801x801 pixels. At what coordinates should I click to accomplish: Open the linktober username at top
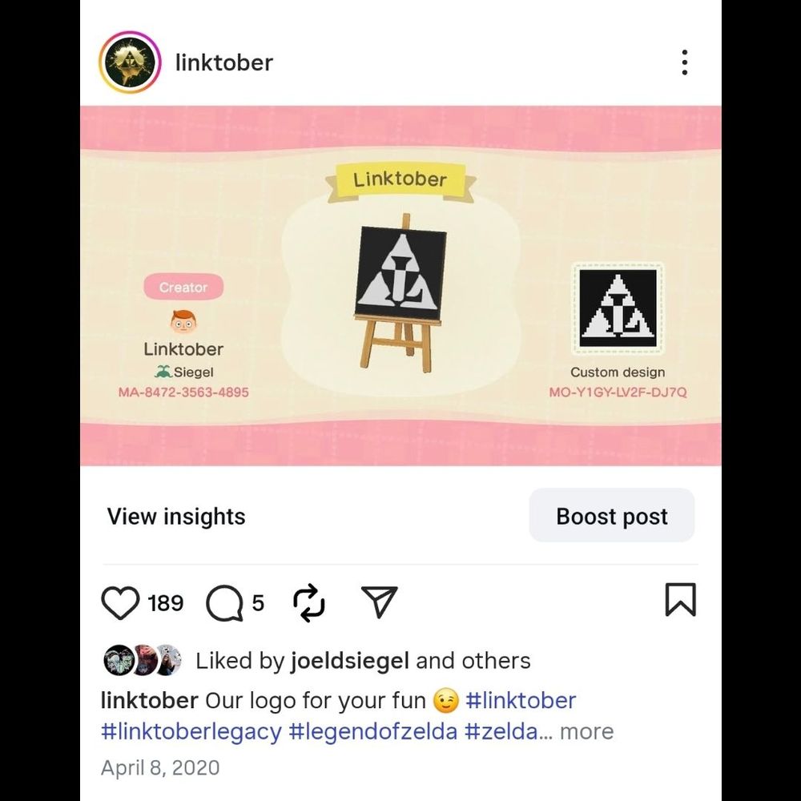(x=224, y=62)
